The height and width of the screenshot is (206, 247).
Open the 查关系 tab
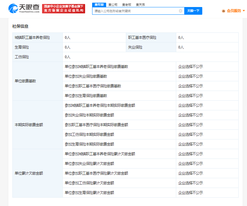coord(141,4)
